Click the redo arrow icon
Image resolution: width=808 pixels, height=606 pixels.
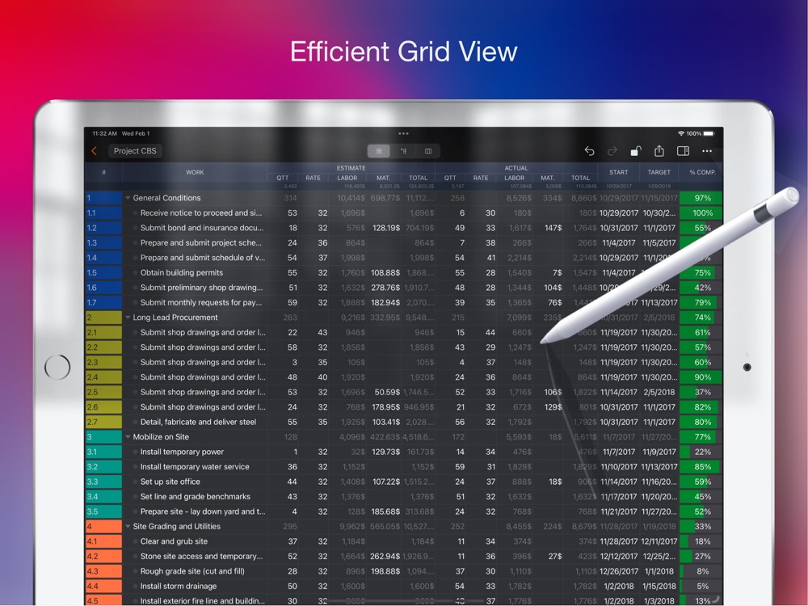(x=612, y=151)
